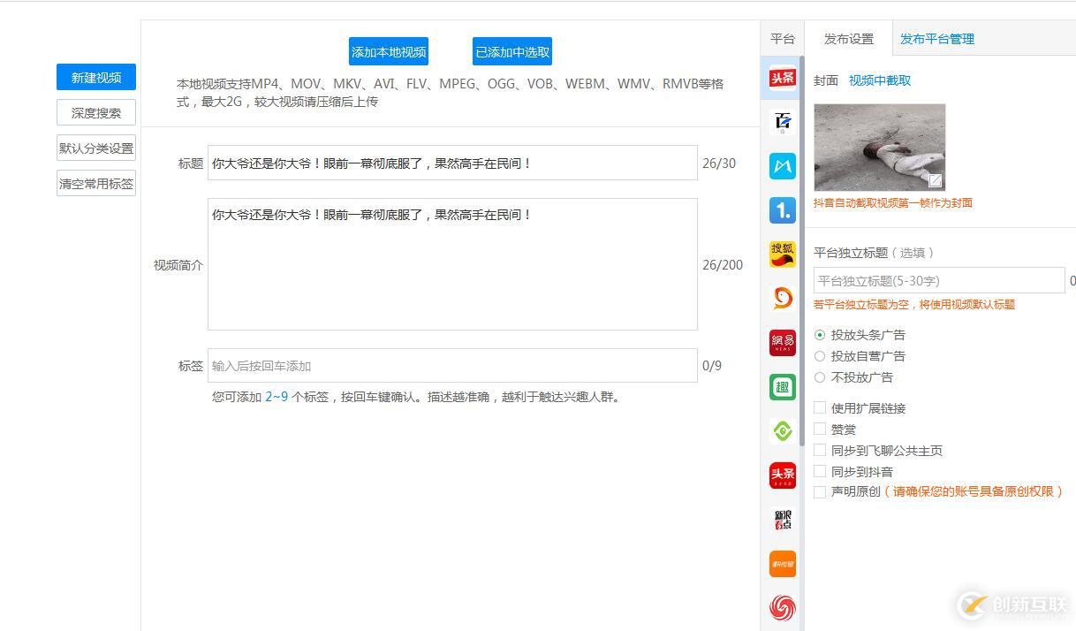Select the Sina (新浪看点) platform icon
Image resolution: width=1076 pixels, height=631 pixels.
(x=782, y=519)
